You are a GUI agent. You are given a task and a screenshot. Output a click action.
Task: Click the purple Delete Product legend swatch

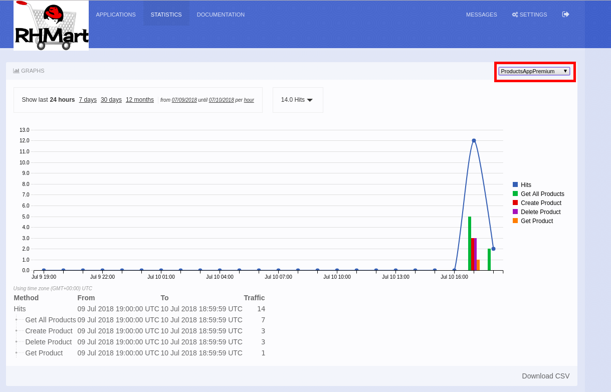(x=515, y=212)
